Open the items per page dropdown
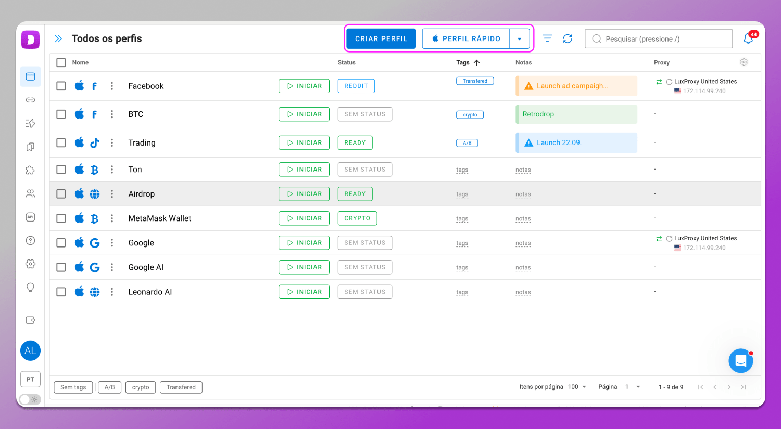 tap(577, 387)
